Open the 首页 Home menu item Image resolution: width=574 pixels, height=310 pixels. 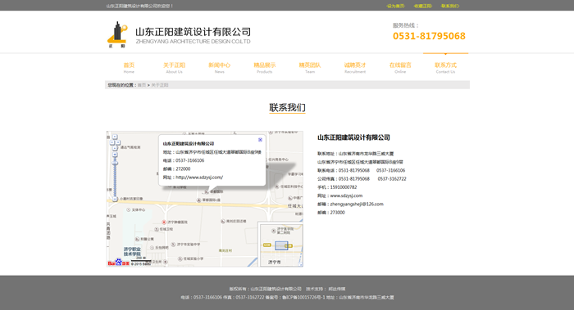click(129, 67)
